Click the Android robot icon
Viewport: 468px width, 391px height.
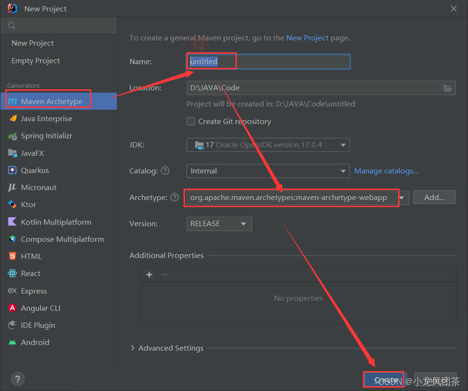[12, 343]
